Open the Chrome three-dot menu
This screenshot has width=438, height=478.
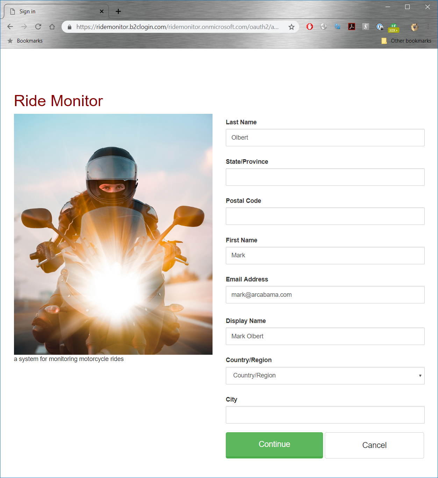pos(428,27)
